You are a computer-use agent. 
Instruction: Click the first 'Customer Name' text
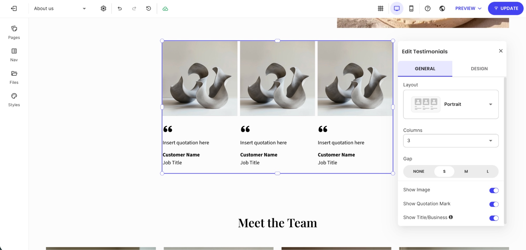tap(181, 155)
